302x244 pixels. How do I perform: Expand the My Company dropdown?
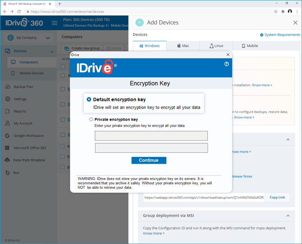click(x=48, y=38)
